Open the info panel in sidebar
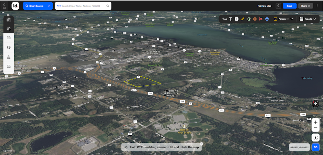The width and height of the screenshot is (323, 155). pyautogui.click(x=9, y=29)
